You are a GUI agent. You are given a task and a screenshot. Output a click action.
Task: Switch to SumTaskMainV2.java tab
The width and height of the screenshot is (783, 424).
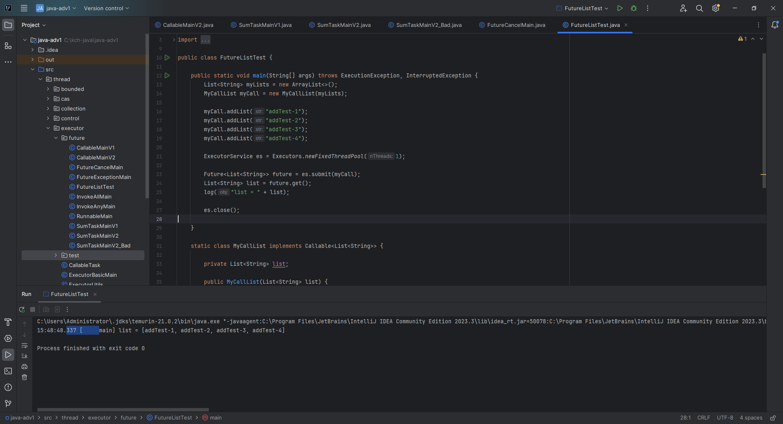click(340, 25)
